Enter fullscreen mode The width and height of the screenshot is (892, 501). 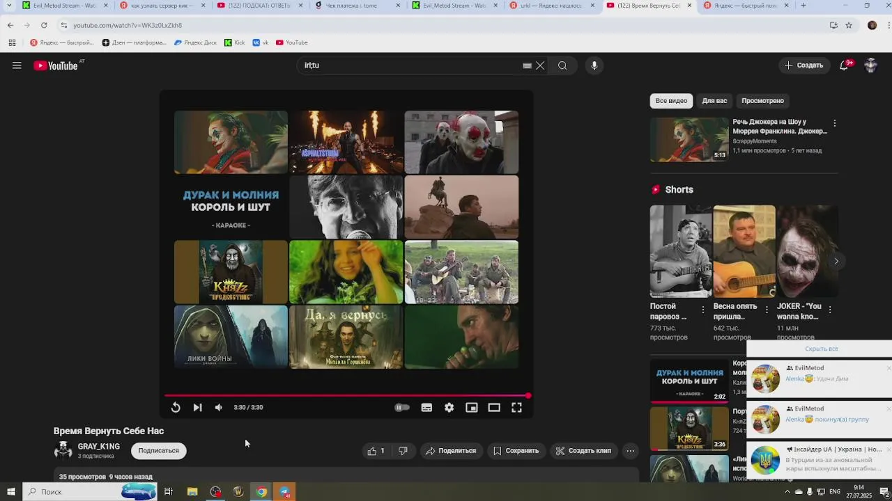point(516,408)
